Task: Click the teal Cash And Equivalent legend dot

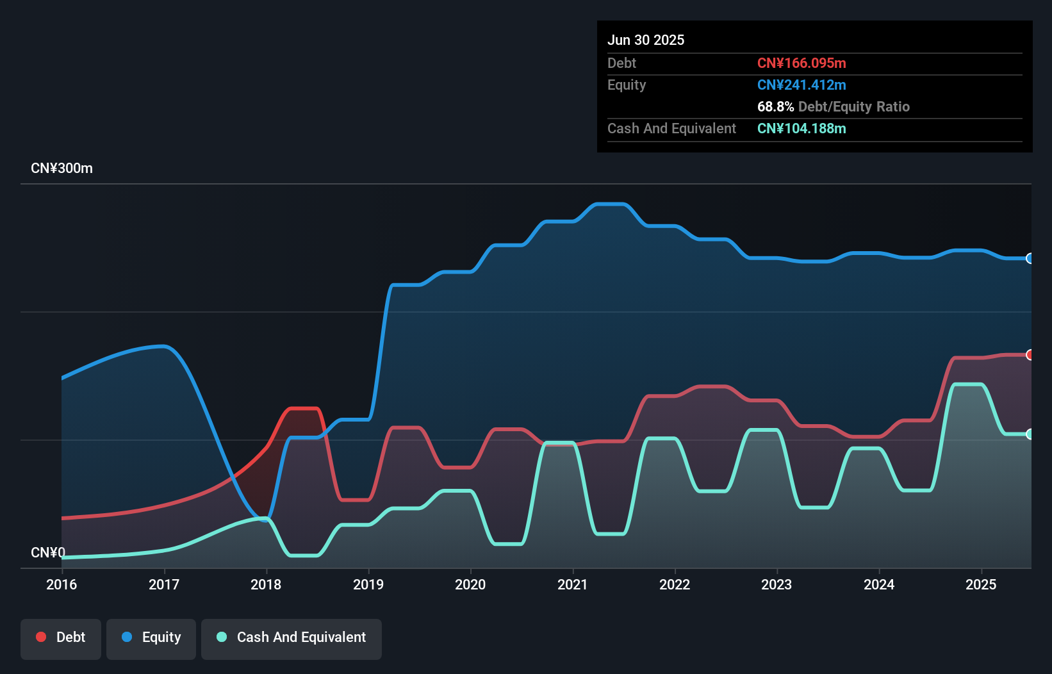Action: (222, 637)
